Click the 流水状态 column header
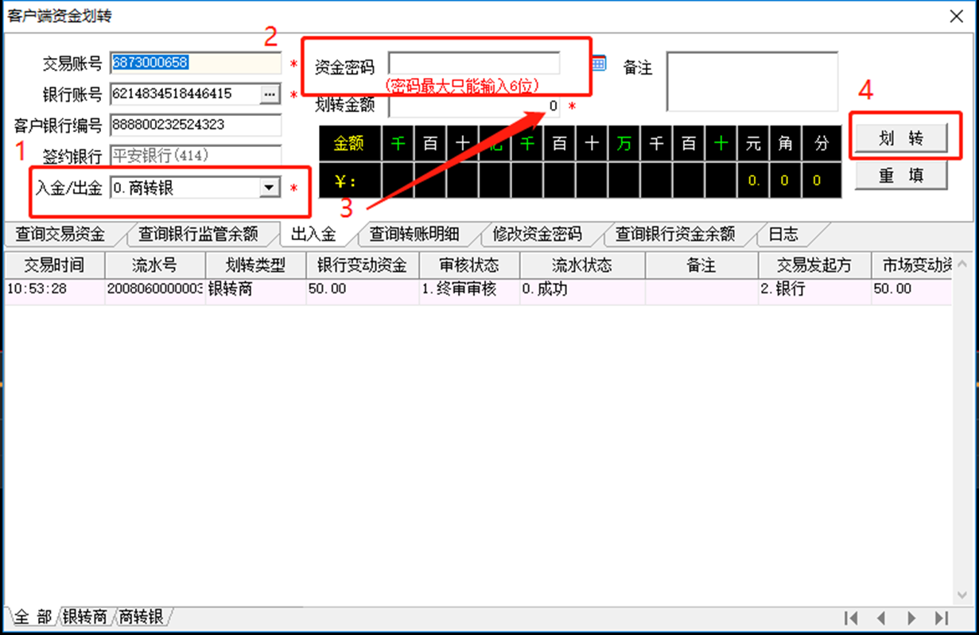979x635 pixels. pos(582,265)
